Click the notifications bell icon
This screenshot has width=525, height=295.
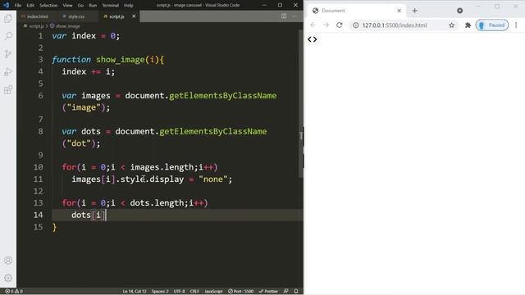tap(296, 292)
